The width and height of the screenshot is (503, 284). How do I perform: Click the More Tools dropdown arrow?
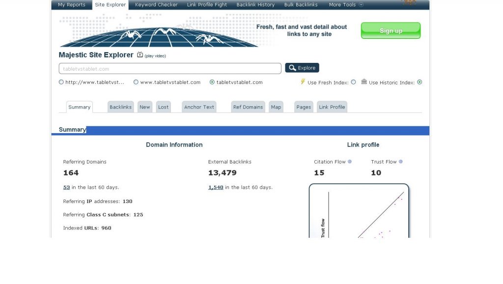361,5
